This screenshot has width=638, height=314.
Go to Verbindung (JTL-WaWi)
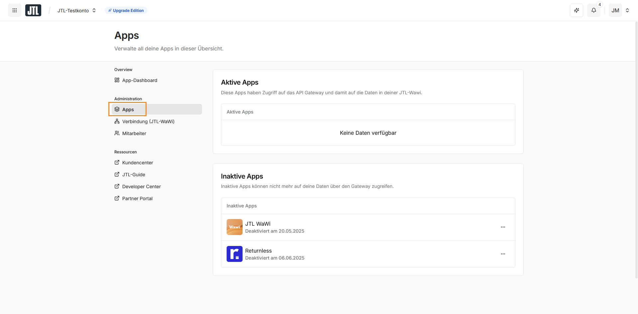(x=157, y=121)
